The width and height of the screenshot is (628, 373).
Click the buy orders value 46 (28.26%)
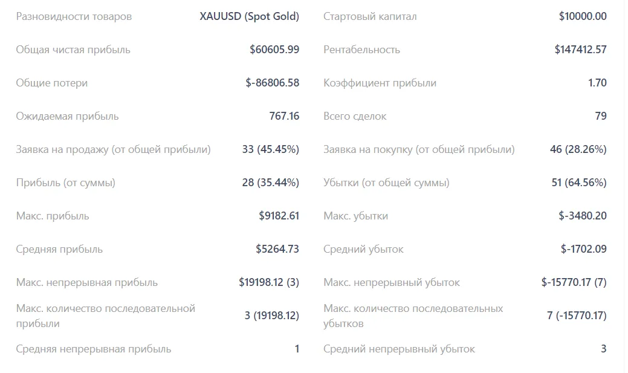(x=578, y=149)
